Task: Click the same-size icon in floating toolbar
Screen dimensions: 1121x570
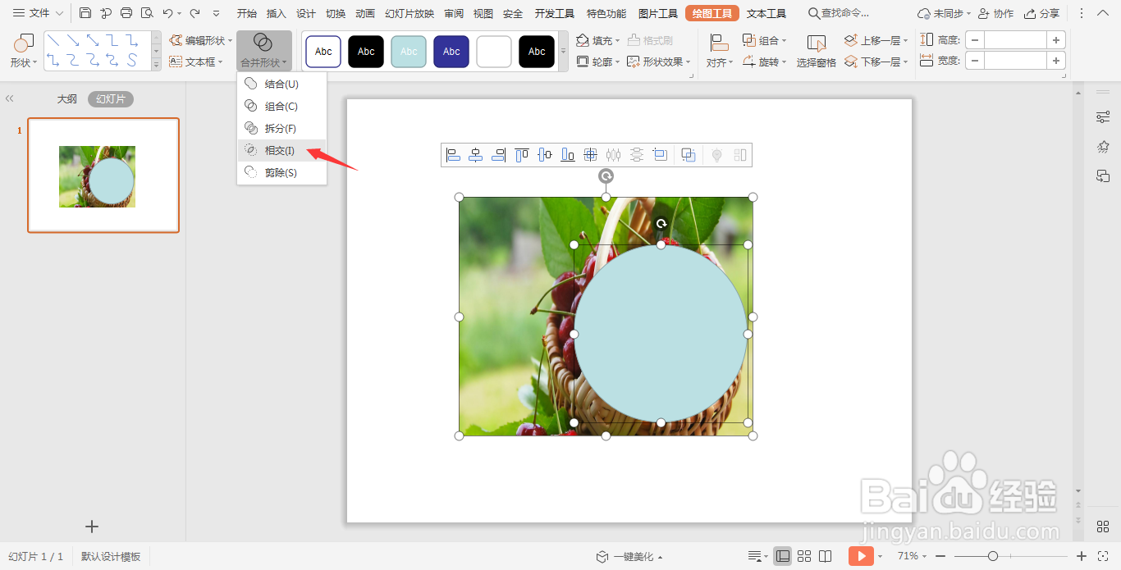Action: [659, 155]
